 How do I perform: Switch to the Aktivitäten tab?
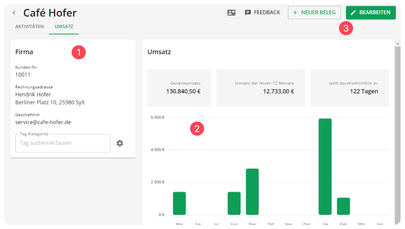point(29,27)
